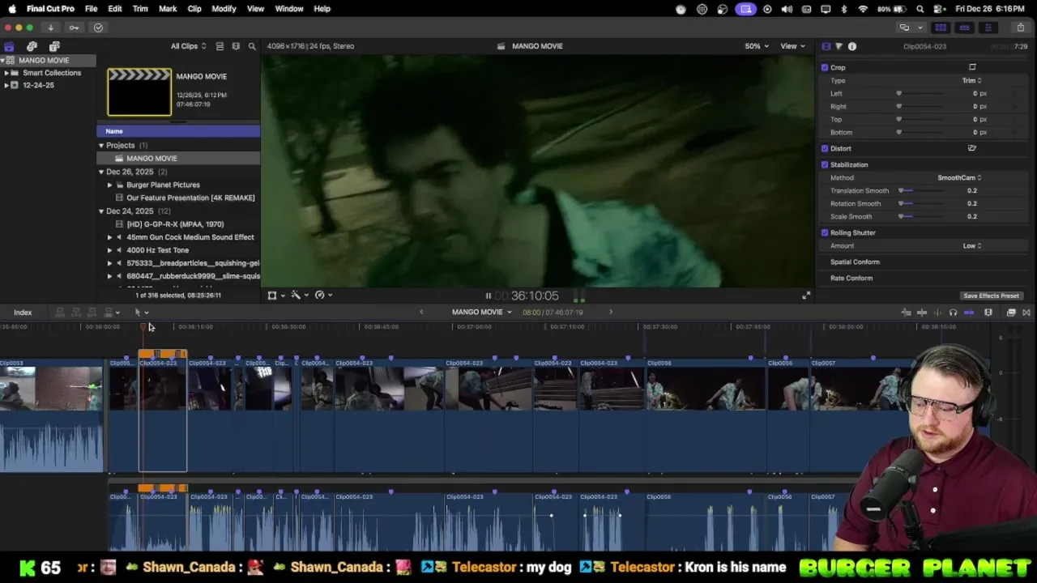This screenshot has height=583, width=1037.
Task: Toggle the Rolling Shutter checkbox
Action: point(825,232)
